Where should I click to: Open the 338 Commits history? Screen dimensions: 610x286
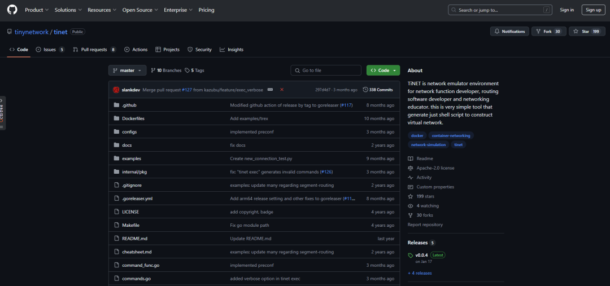click(378, 90)
